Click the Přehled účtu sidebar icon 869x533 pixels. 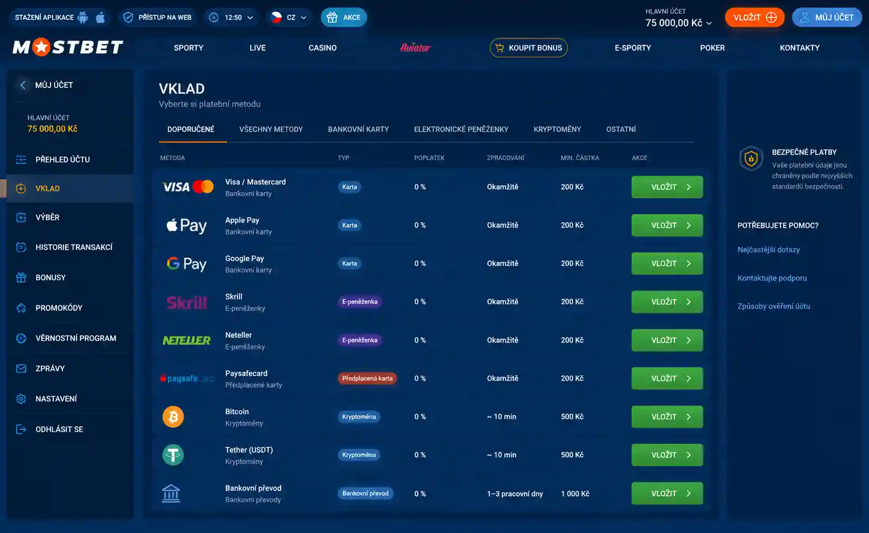21,160
